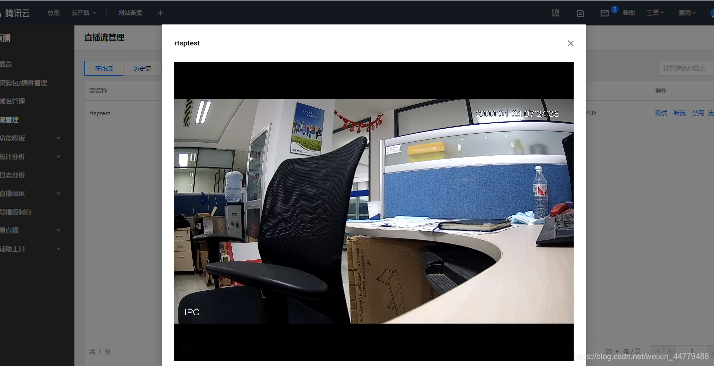The height and width of the screenshot is (366, 714).
Task: Open 日志分析 in the sidebar
Action: [12, 175]
